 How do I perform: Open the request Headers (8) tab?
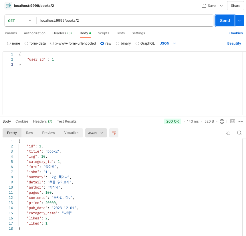(62, 33)
